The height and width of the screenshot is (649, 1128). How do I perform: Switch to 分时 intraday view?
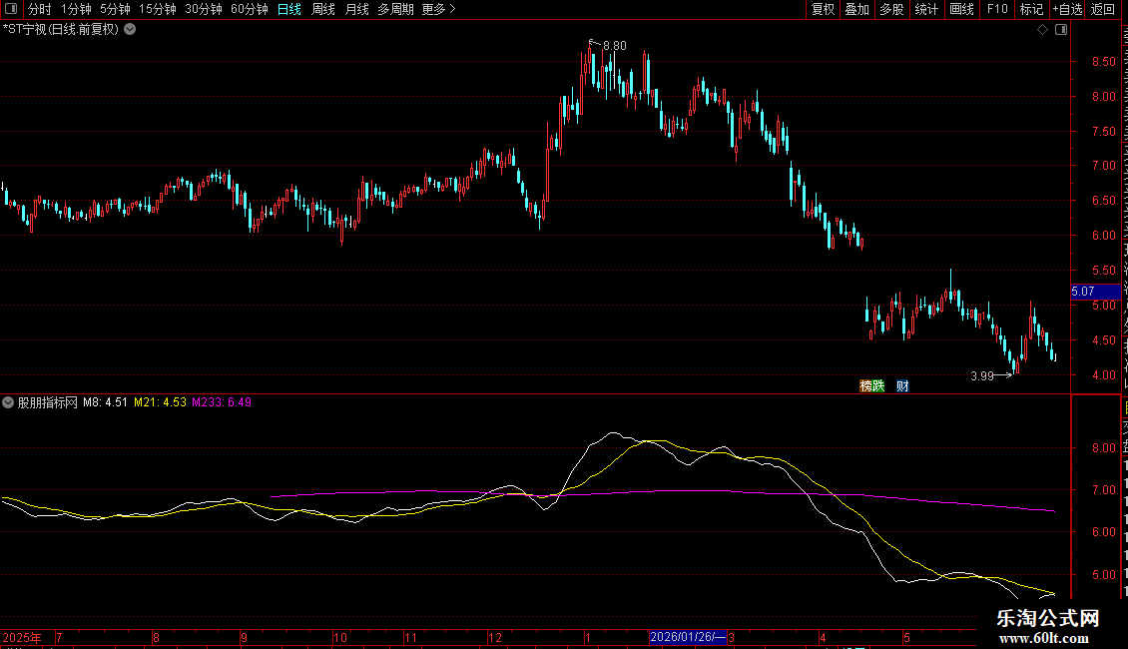pyautogui.click(x=40, y=9)
